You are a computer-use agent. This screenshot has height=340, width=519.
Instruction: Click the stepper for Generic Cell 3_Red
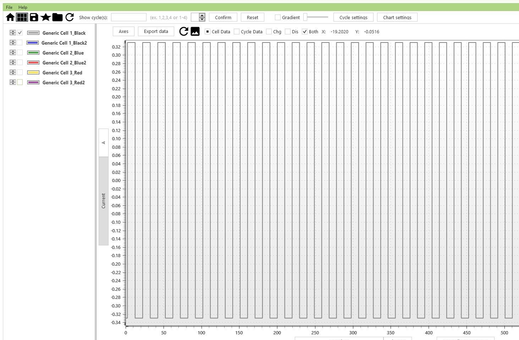point(13,72)
